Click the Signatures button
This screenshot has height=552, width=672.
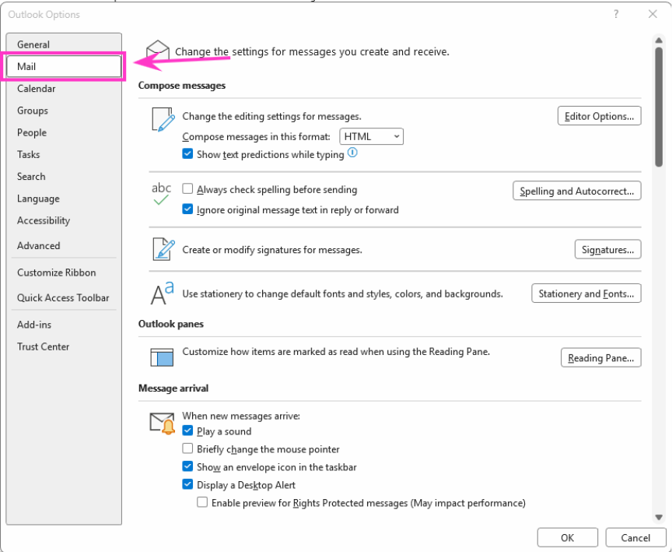[607, 250]
